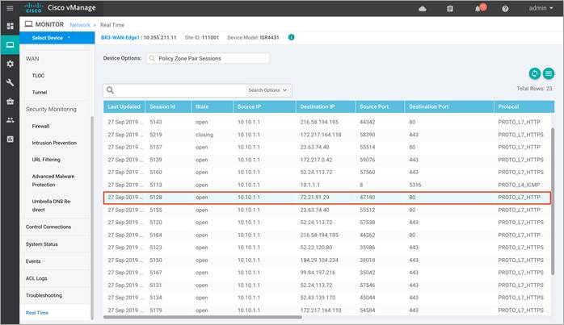564x325 pixels.
Task: Click destination IP 52.43.139.170
Action: pos(318,298)
